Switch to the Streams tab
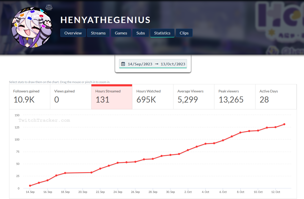304x199 pixels. point(98,33)
